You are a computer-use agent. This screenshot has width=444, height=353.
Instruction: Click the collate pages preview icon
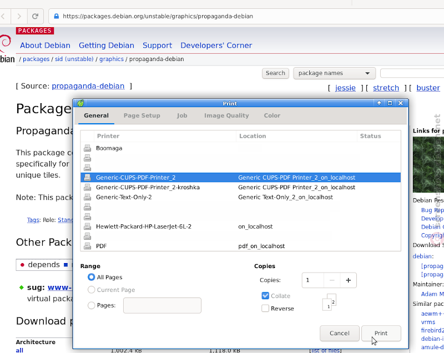click(329, 302)
